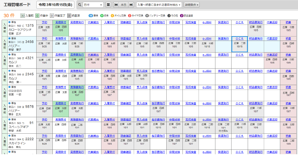Viewport: 298px width, 155px height.
Task: Open 代車貸出 link for vehicle 4321
Action: coord(93,55)
